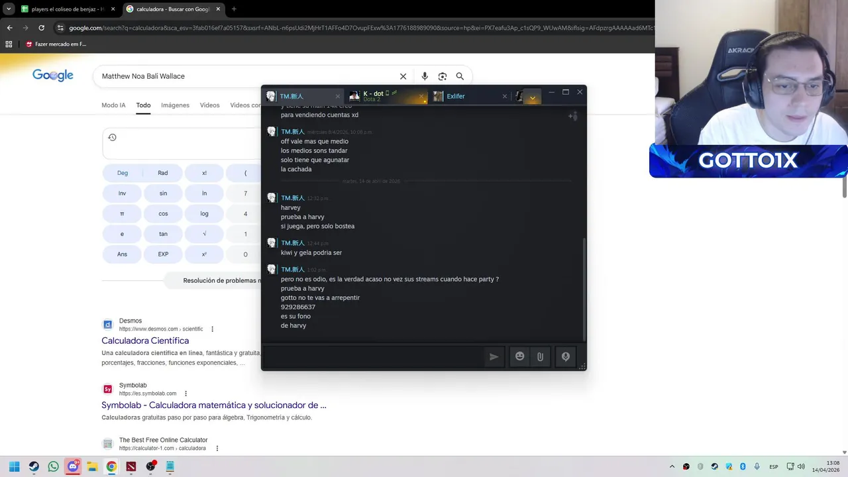The width and height of the screenshot is (848, 477).
Task: Click the Steam chat vertical scrollbar
Action: [584, 288]
